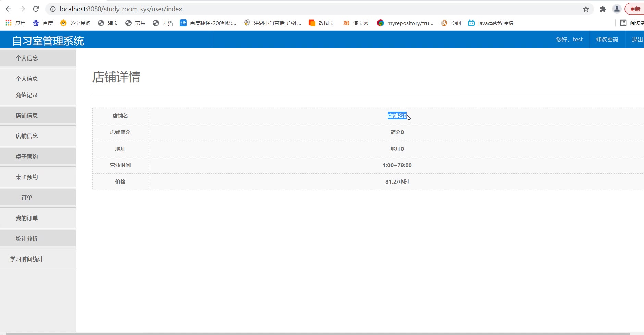Open the 洪湖小肖直播 bookmark

[273, 23]
